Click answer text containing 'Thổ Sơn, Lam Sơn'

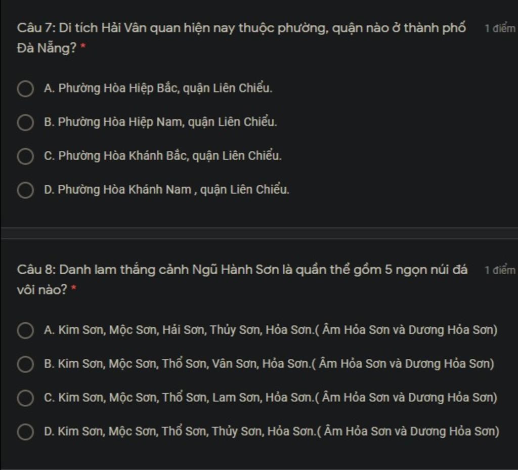(271, 397)
